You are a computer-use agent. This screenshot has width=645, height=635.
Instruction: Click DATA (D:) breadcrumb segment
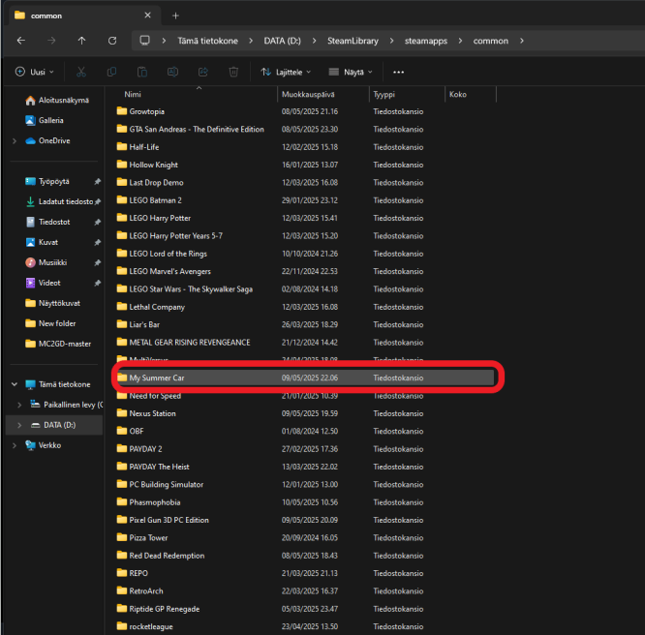(282, 41)
